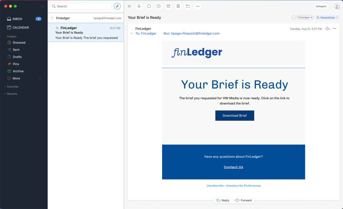Click the Your Brief is Ready subject title
The image size is (343, 209).
pos(144,17)
